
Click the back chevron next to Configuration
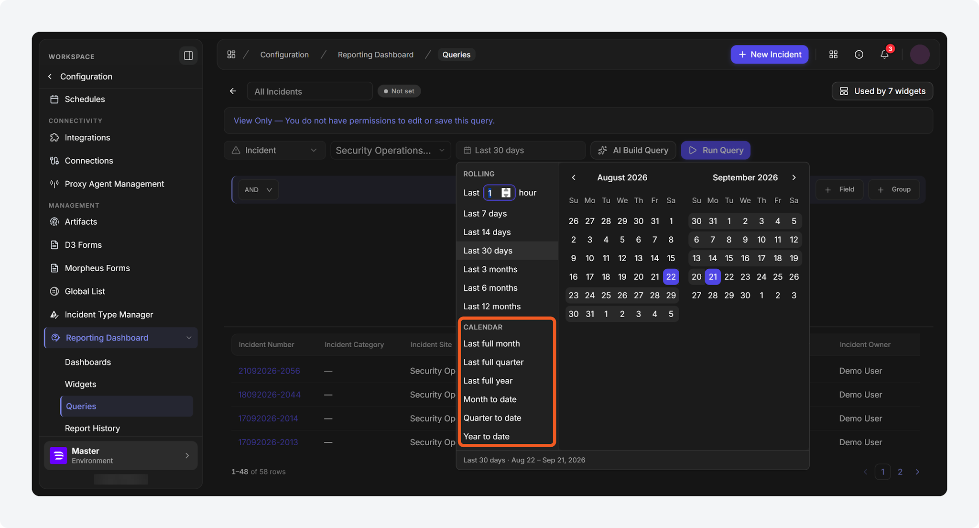[50, 77]
